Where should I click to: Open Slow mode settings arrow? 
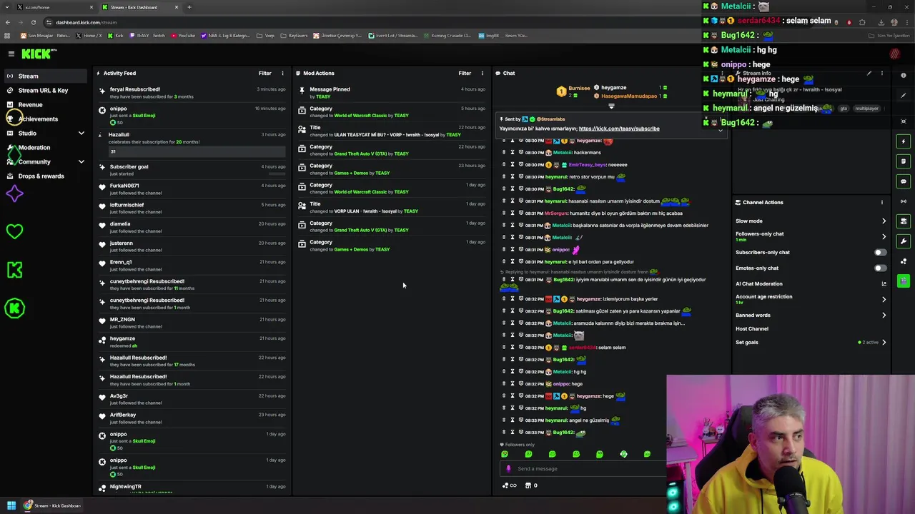tap(884, 221)
